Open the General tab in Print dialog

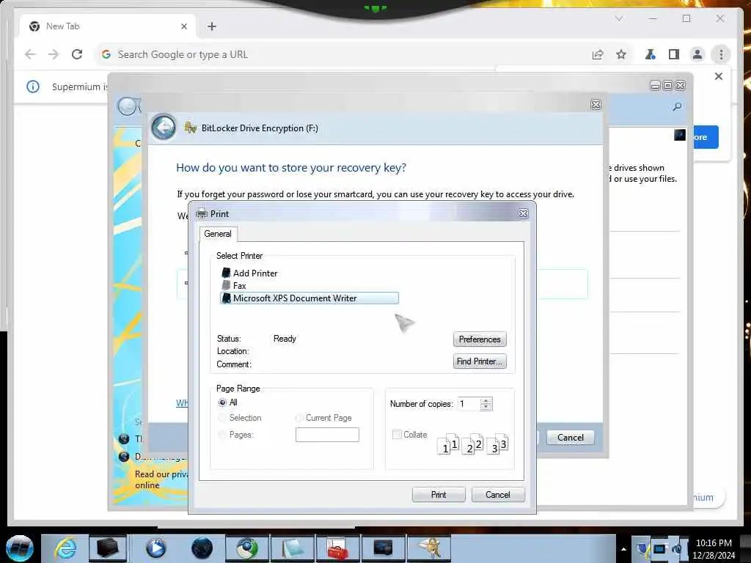tap(217, 234)
